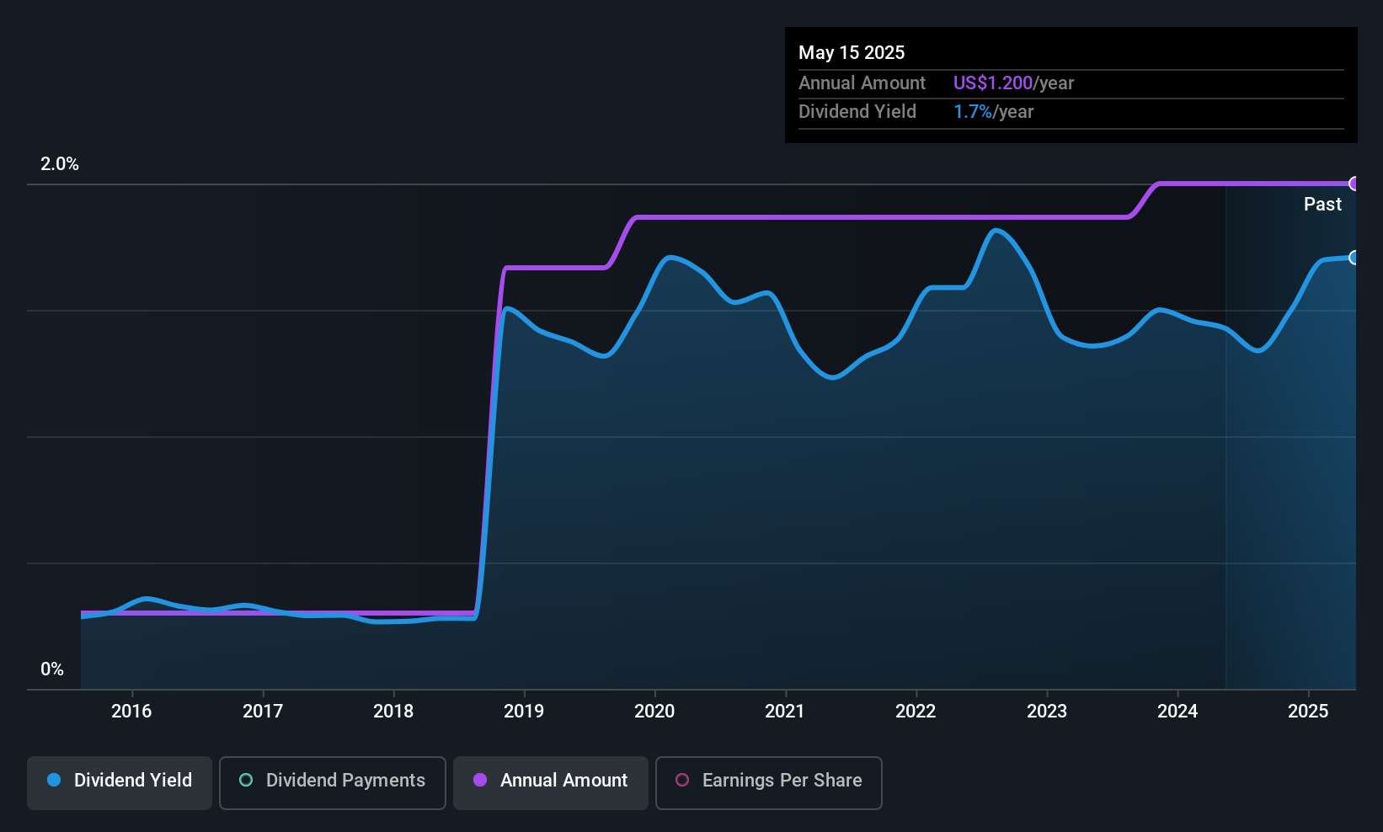Click the Past region label

pyautogui.click(x=1322, y=204)
